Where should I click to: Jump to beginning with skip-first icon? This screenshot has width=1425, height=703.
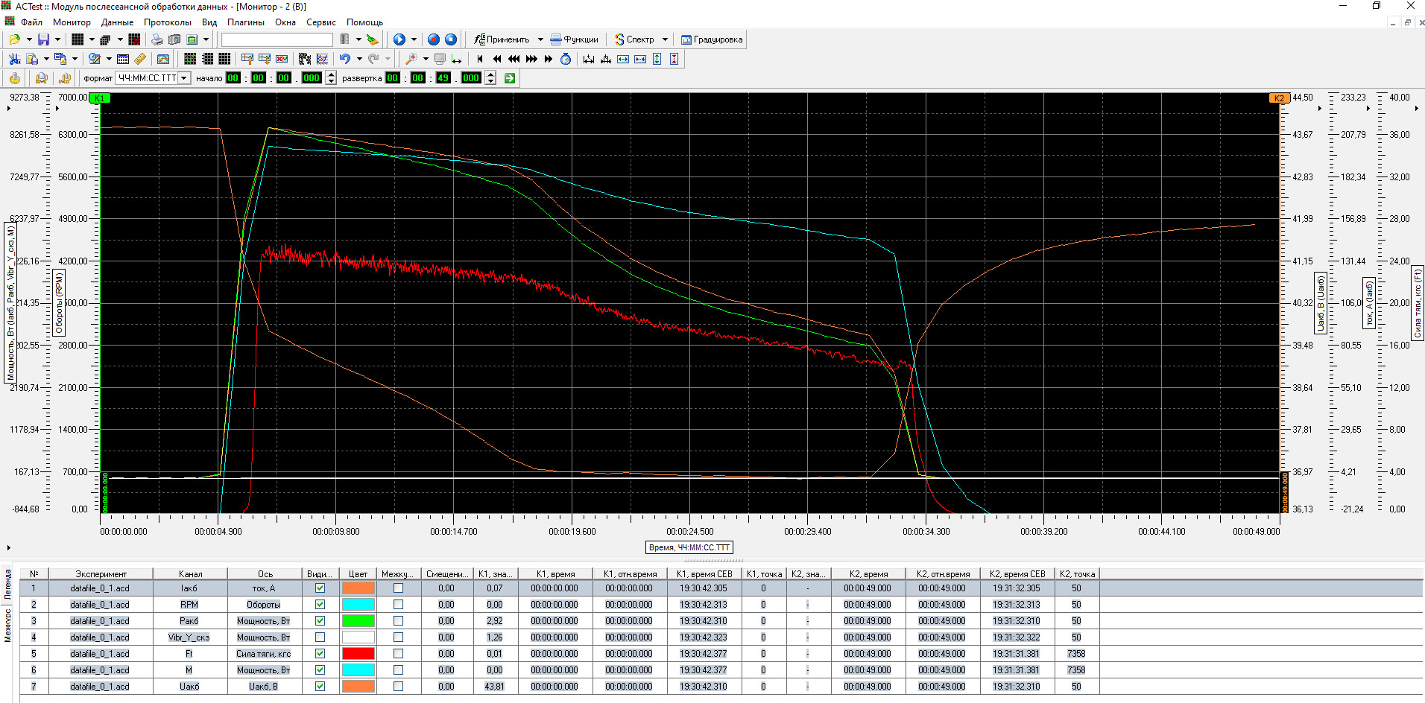tap(480, 59)
